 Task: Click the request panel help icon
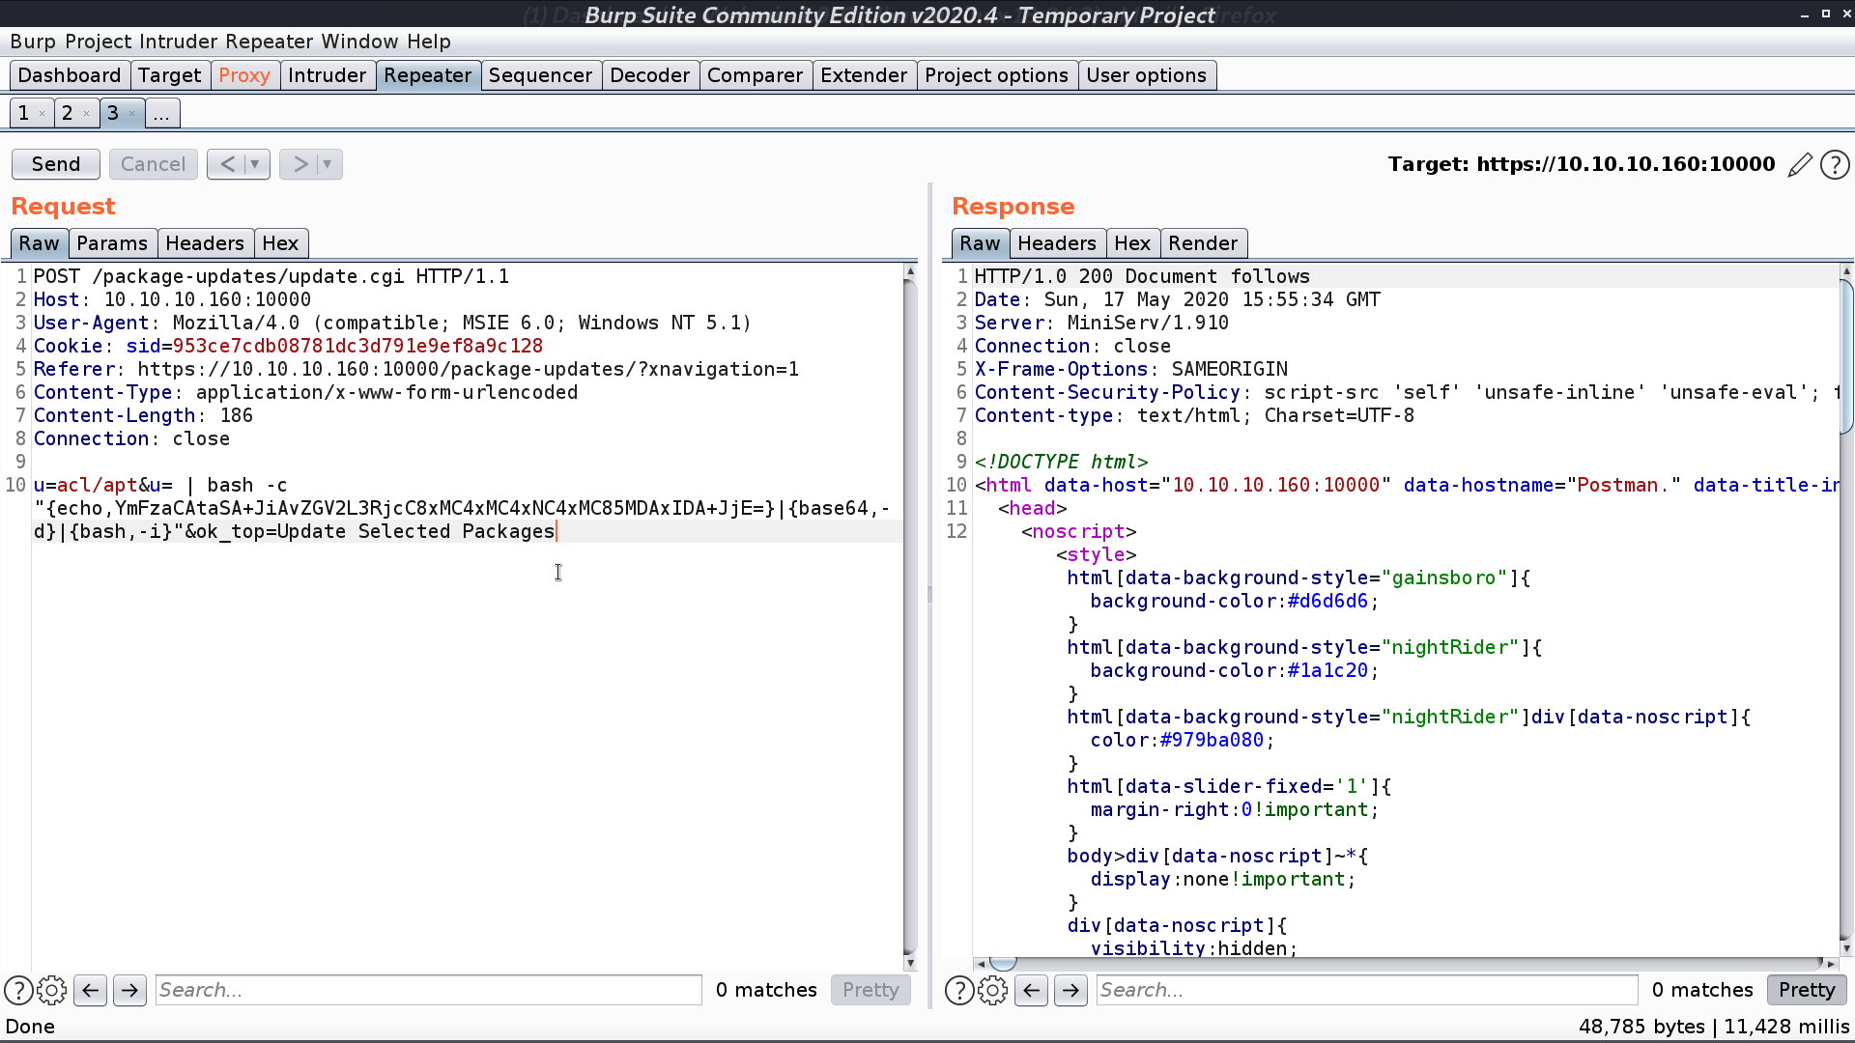18,990
